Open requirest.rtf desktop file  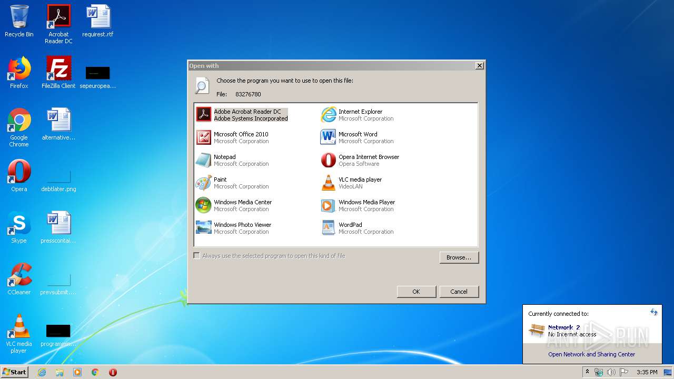(98, 21)
